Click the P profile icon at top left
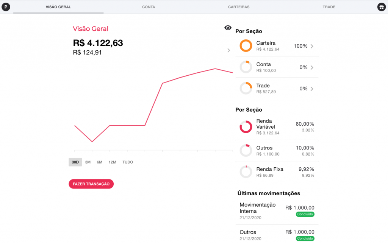388x243 pixels. pos(6,7)
